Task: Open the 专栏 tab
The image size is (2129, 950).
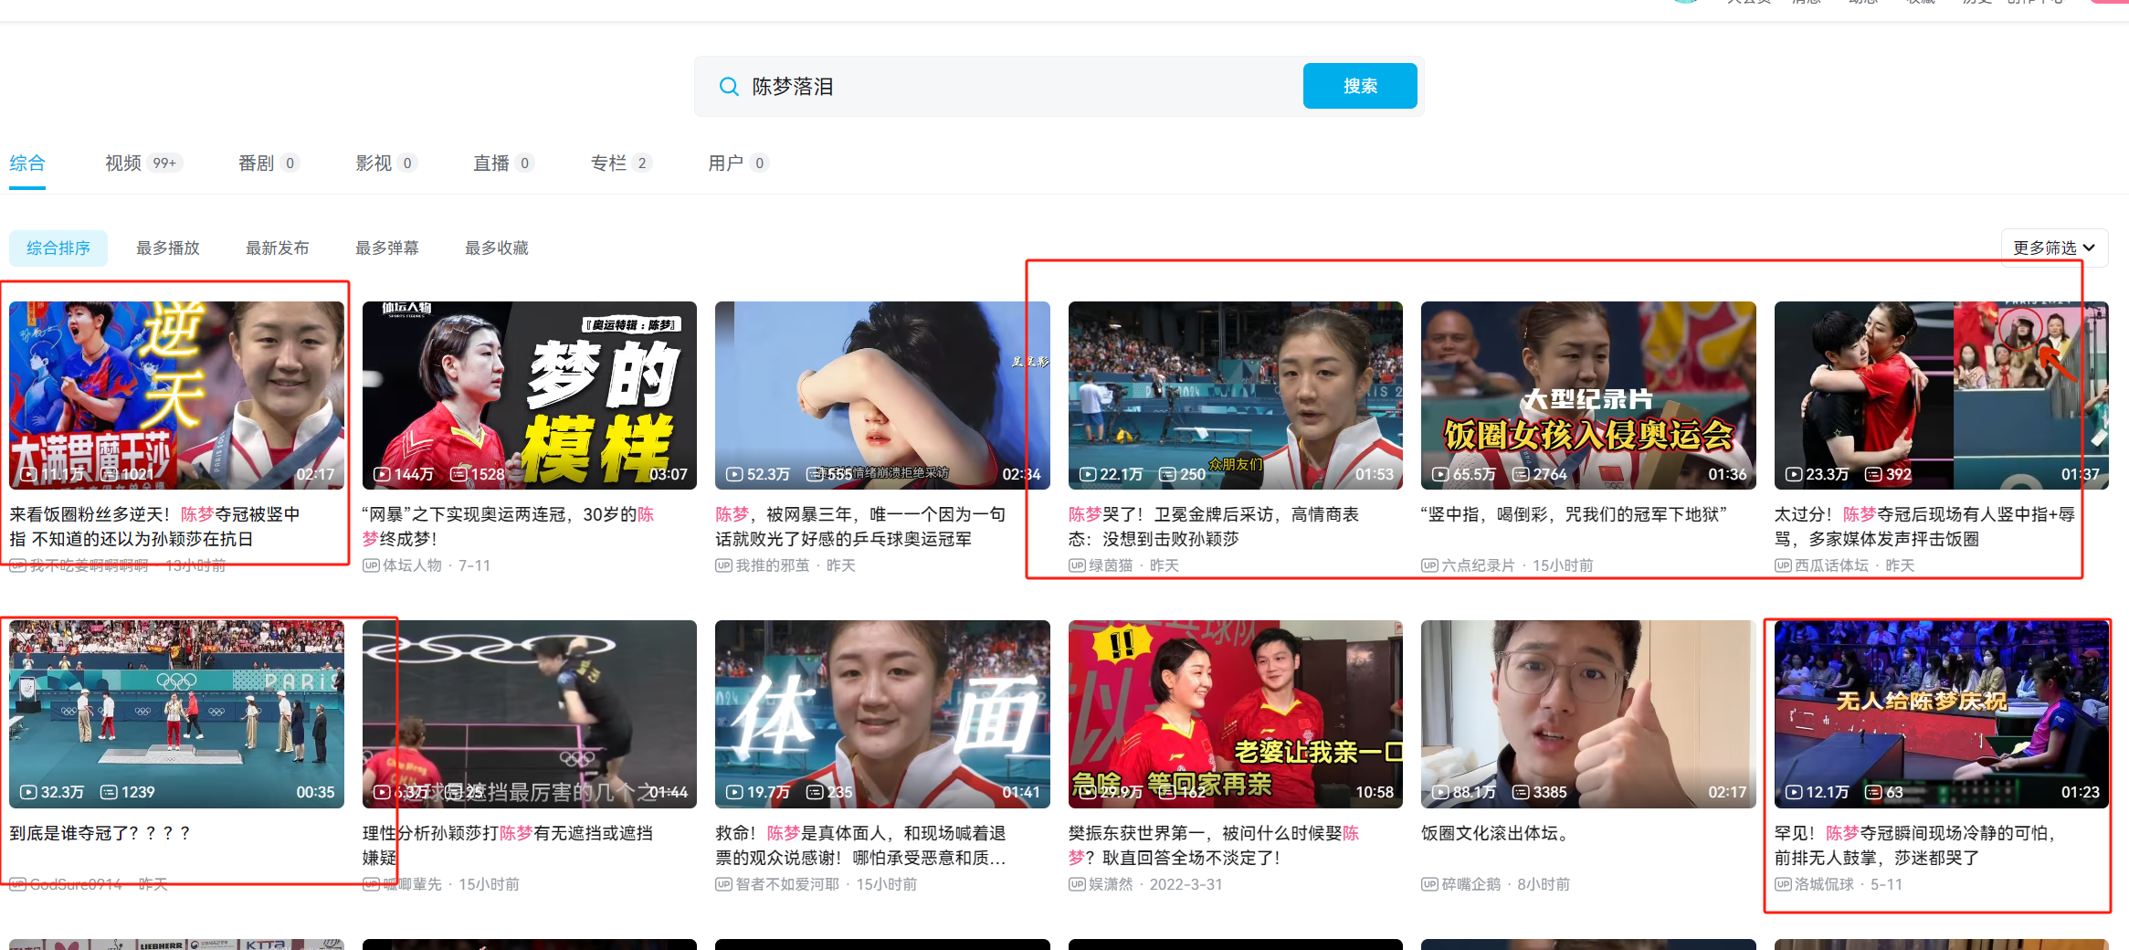Action: click(x=608, y=163)
